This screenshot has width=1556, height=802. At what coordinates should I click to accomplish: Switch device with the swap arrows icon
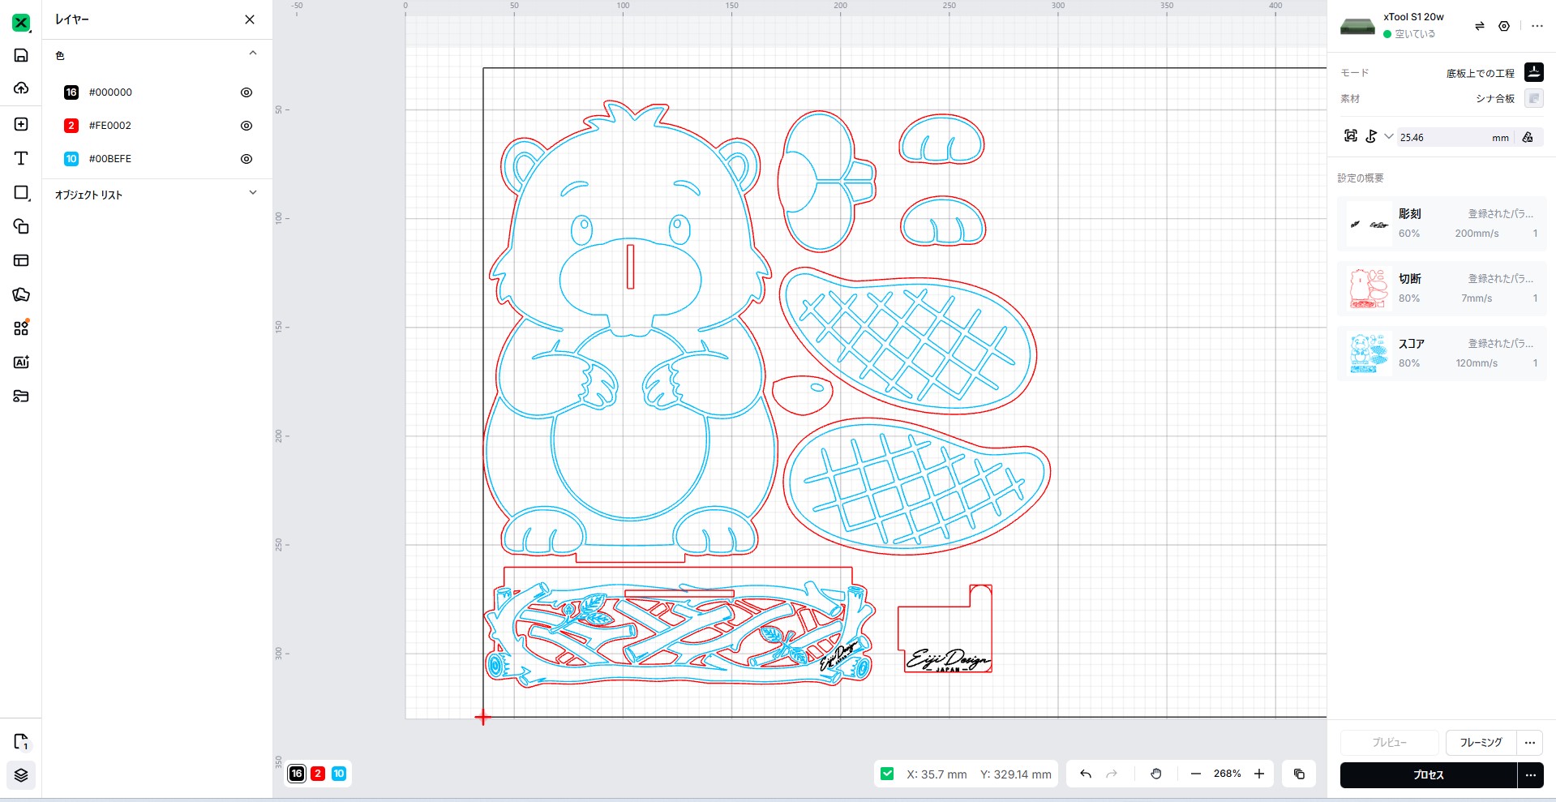click(1479, 26)
